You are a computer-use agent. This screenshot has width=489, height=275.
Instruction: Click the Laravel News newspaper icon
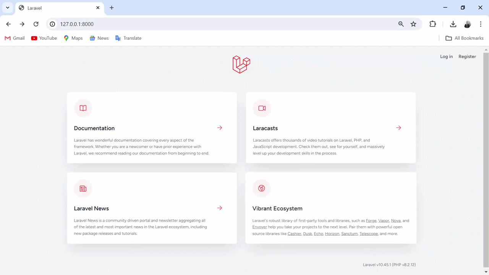click(83, 188)
